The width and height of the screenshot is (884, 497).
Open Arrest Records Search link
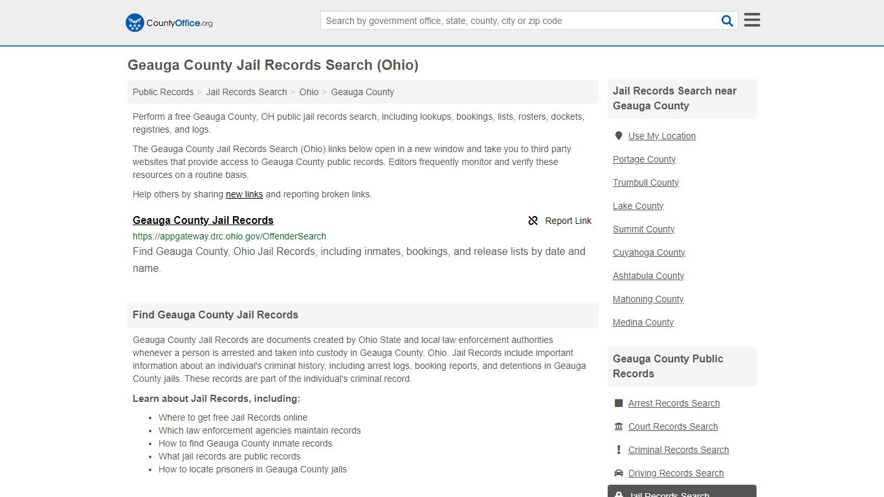tap(674, 403)
